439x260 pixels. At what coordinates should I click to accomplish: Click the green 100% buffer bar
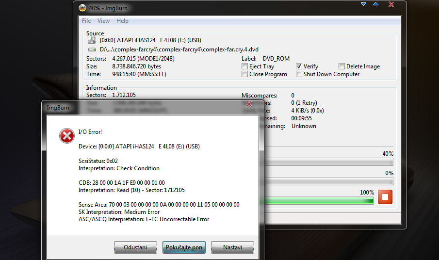[319, 201]
